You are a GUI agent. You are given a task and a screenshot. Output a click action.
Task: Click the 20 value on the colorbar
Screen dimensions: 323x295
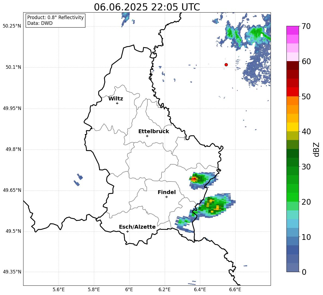coord(306,202)
